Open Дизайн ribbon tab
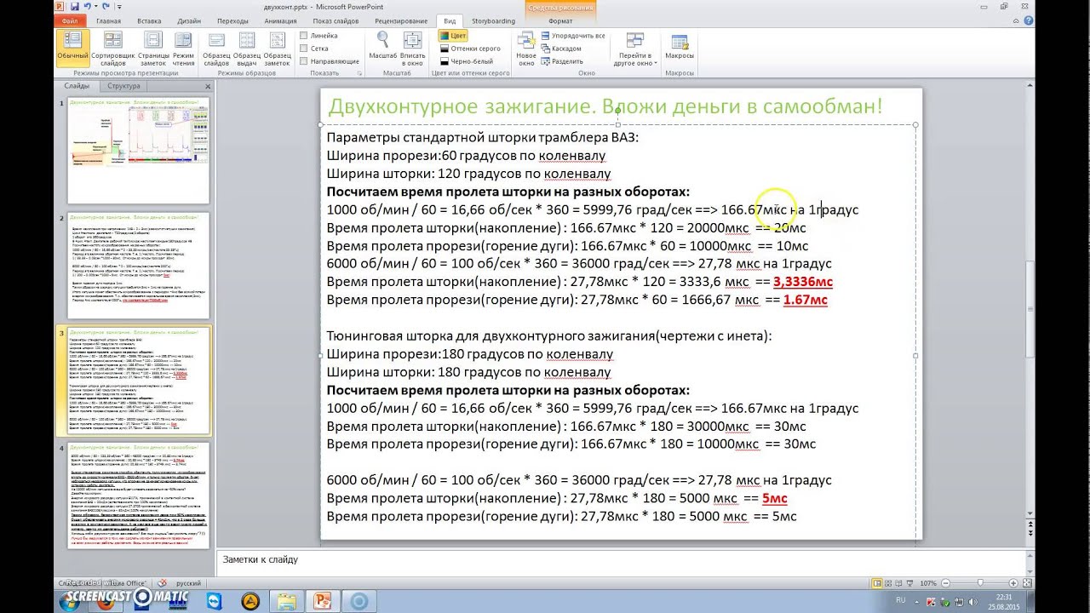Screen dimensions: 1090x613 pyautogui.click(x=189, y=20)
